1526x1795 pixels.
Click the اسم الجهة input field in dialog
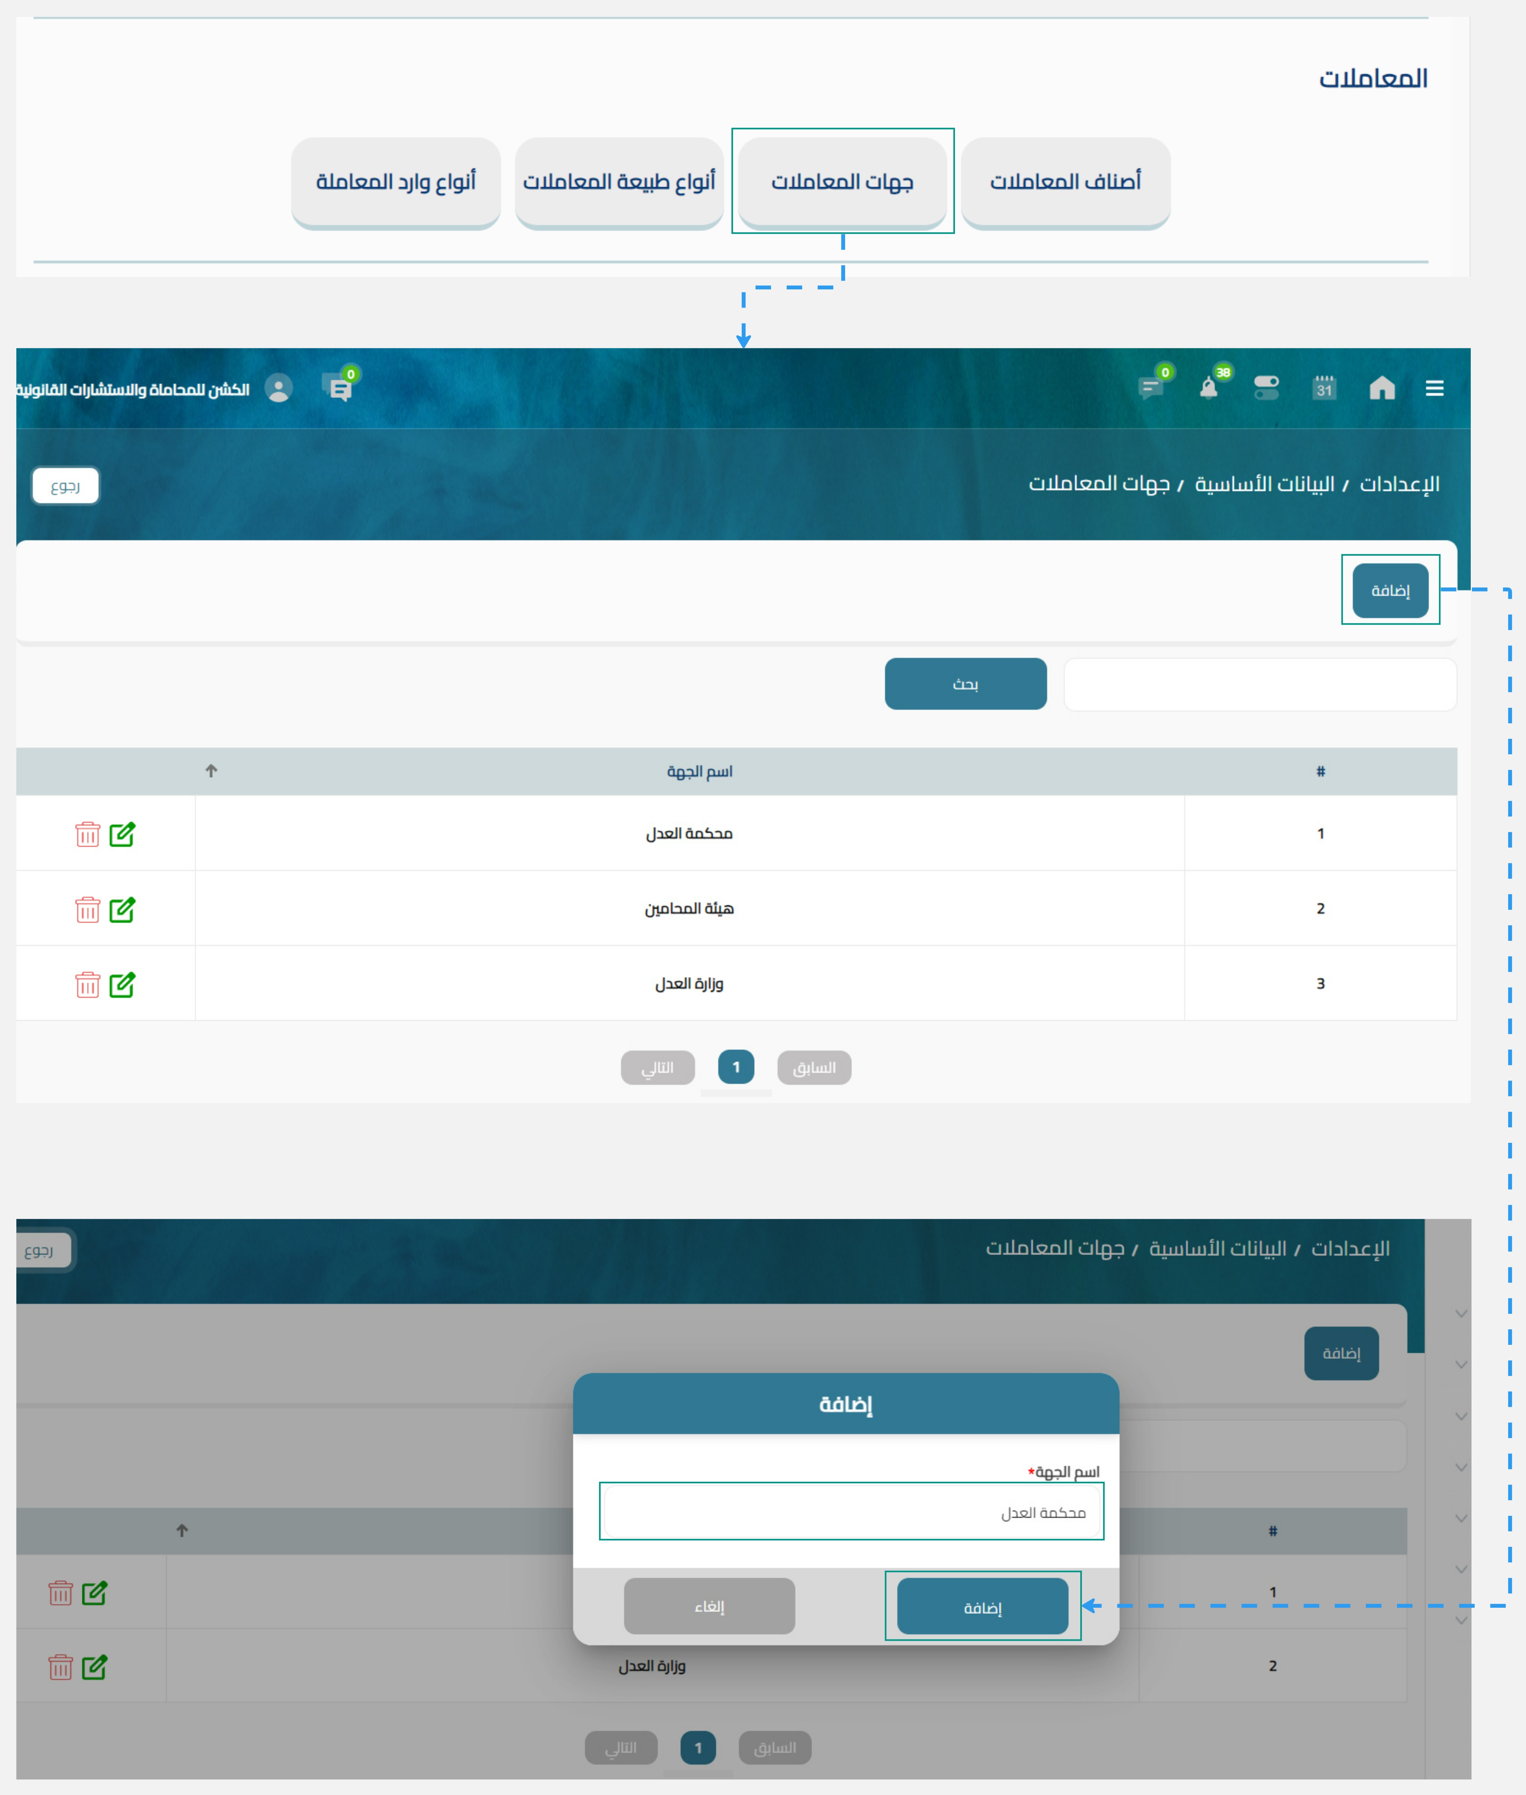pyautogui.click(x=851, y=1512)
